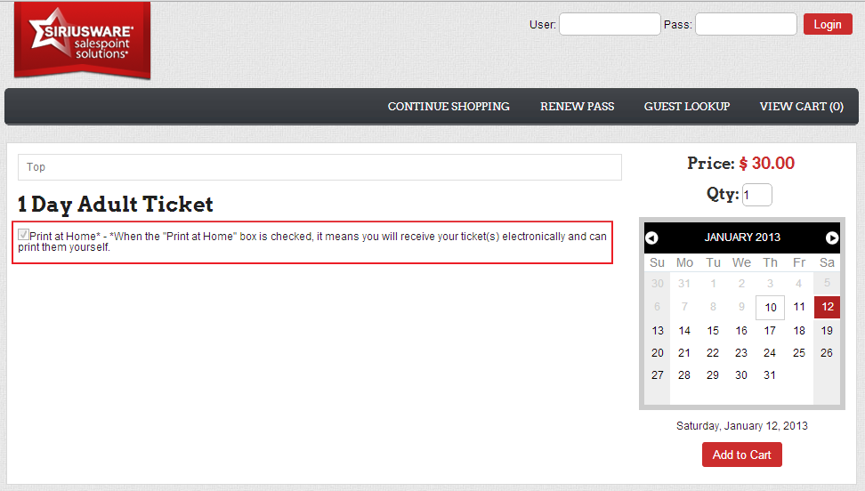Choose Friday January 25 date
865x491 pixels.
(798, 353)
